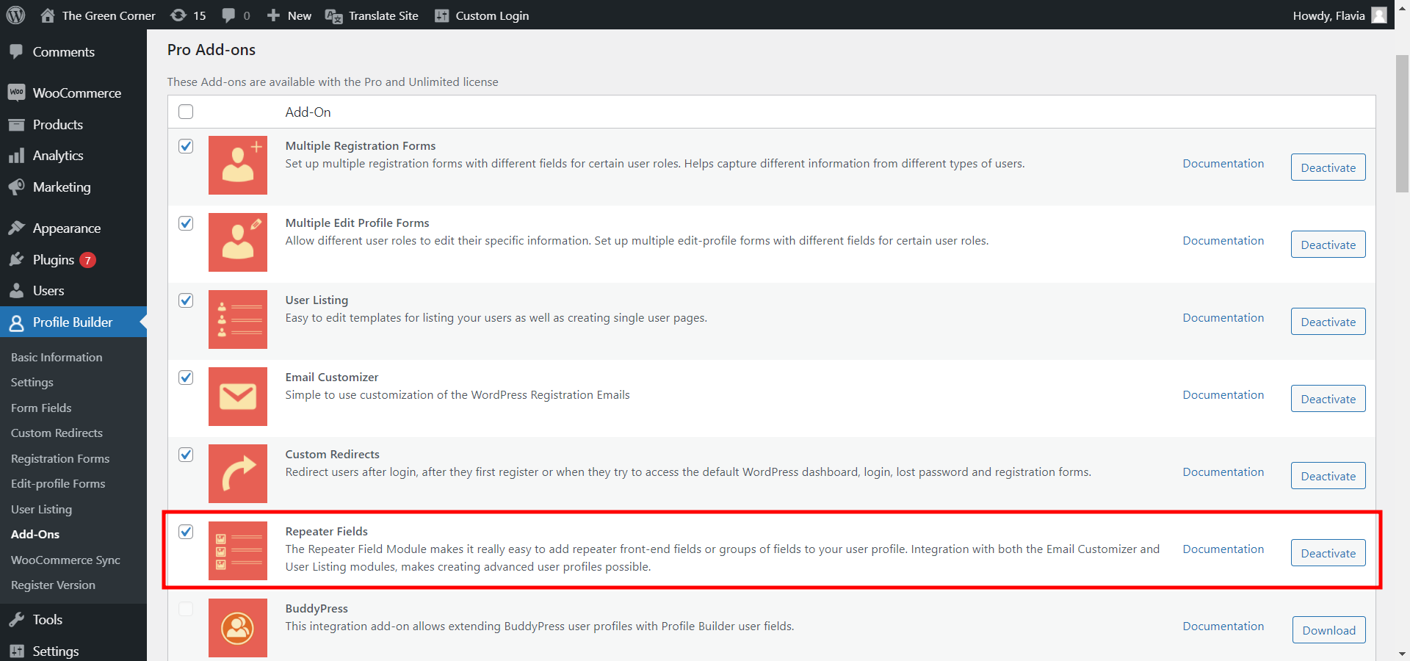Click the updates icon showing 15
The height and width of the screenshot is (661, 1410).
[x=178, y=15]
